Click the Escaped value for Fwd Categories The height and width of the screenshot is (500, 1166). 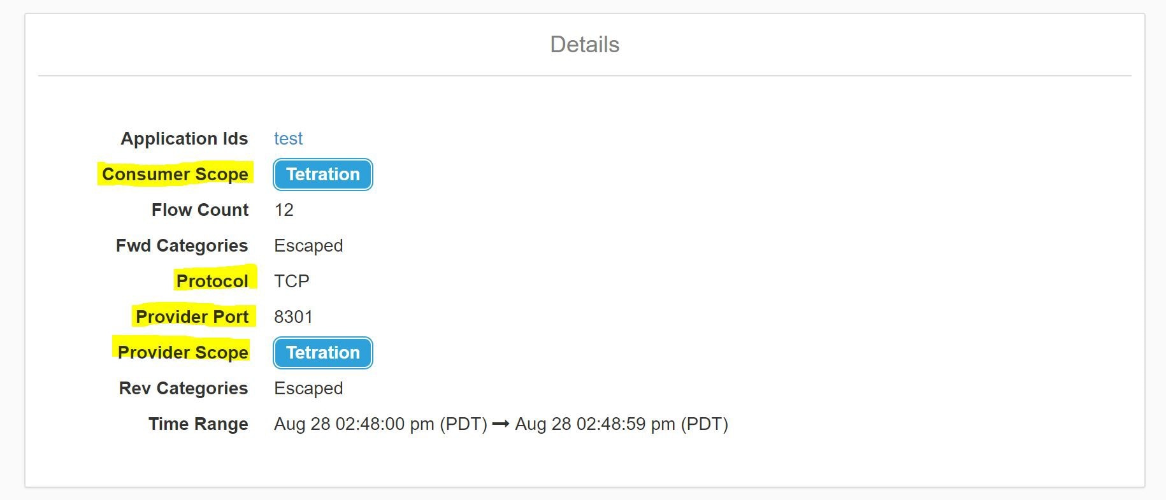click(308, 245)
